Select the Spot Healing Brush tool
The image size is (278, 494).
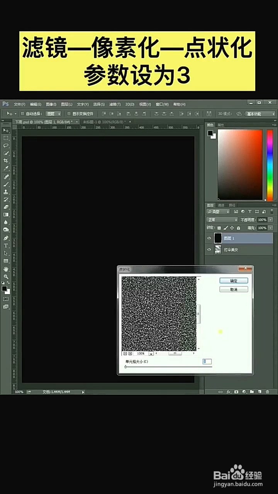(x=6, y=177)
